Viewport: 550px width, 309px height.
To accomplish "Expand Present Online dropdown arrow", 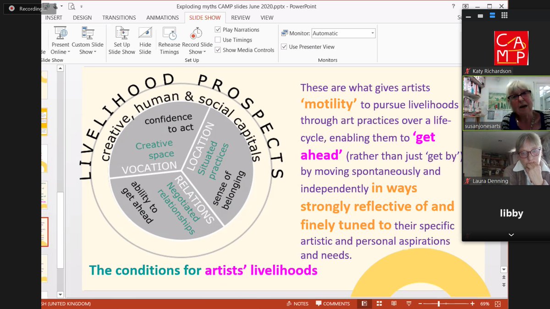I will pos(70,52).
